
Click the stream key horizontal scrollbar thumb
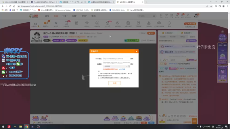(x=108, y=67)
